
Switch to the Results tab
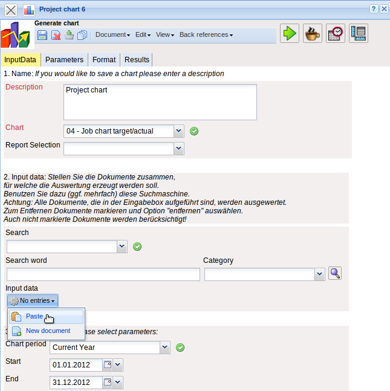137,60
